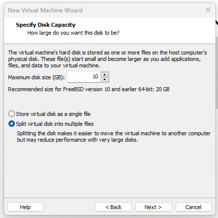This screenshot has width=218, height=218.
Task: Click the Recommended size for FreeBSD text
Action: [x=89, y=89]
